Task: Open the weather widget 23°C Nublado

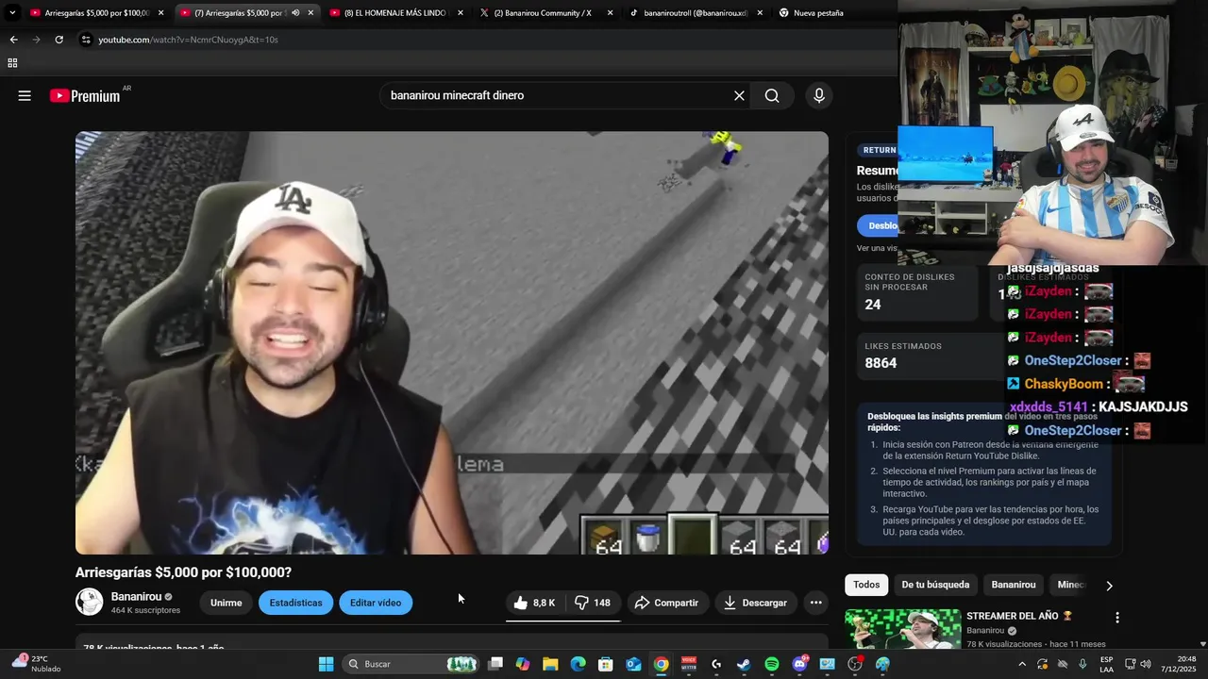Action: (x=36, y=664)
